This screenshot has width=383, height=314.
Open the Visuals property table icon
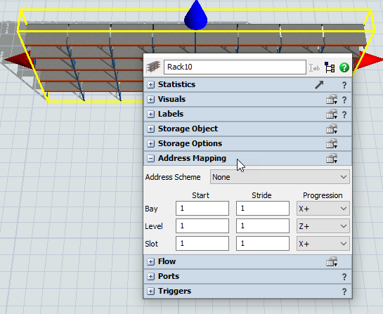(x=332, y=99)
